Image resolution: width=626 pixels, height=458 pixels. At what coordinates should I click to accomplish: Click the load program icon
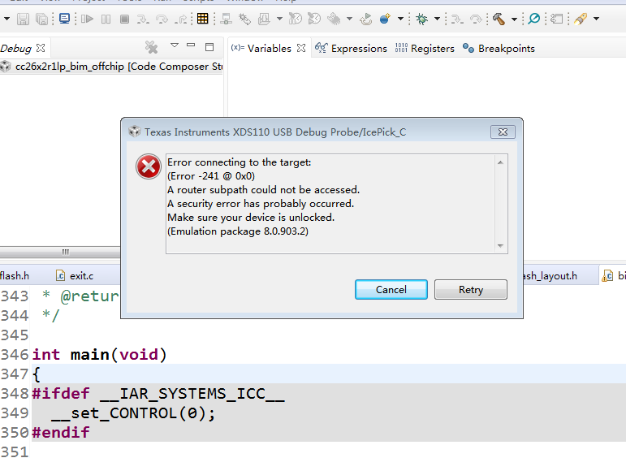coord(264,19)
